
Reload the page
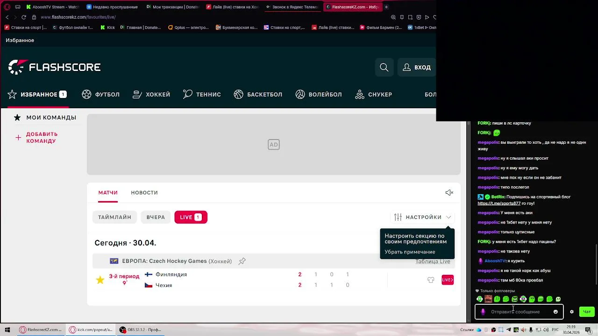[23, 17]
